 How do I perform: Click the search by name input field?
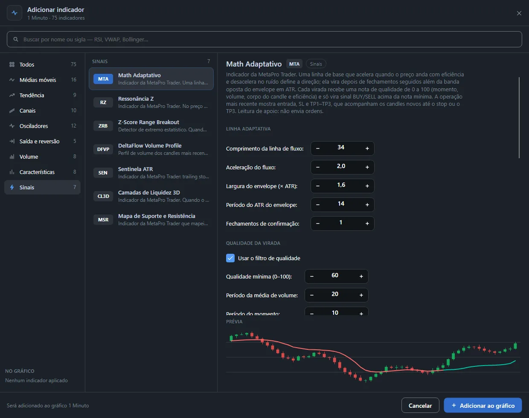point(264,39)
